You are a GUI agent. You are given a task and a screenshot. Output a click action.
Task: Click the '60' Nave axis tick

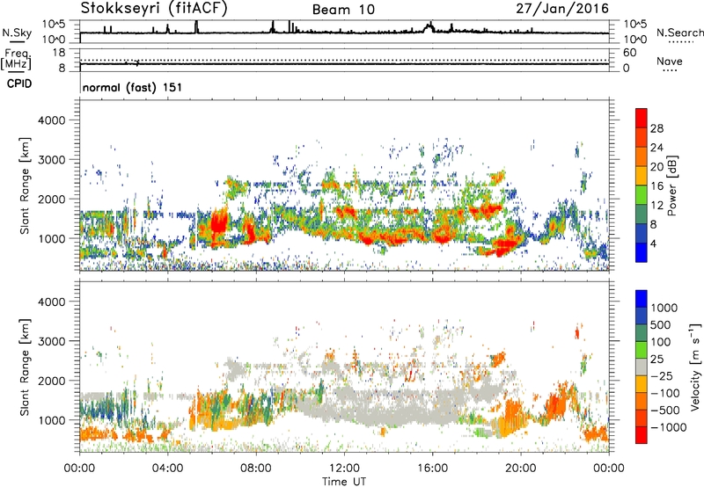[x=629, y=53]
